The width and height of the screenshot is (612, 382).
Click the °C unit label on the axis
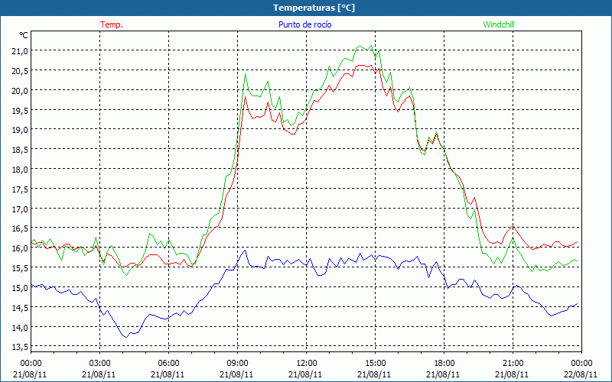pyautogui.click(x=24, y=35)
